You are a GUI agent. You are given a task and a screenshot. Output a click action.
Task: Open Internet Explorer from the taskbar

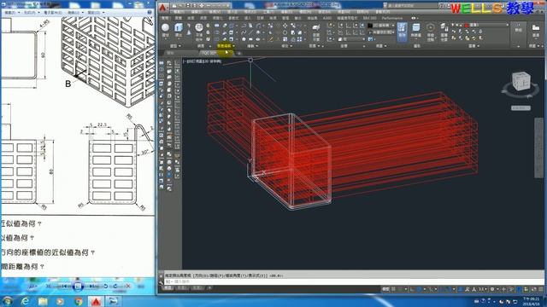25,301
